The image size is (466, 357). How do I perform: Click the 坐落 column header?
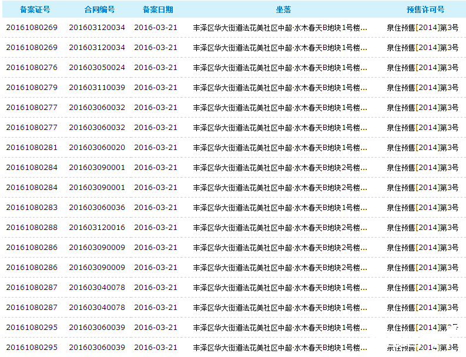click(283, 9)
